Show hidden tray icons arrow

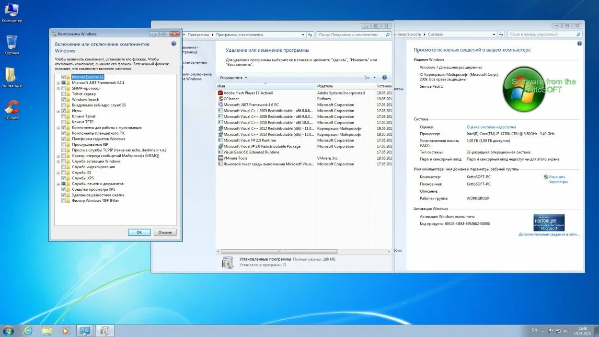click(544, 330)
